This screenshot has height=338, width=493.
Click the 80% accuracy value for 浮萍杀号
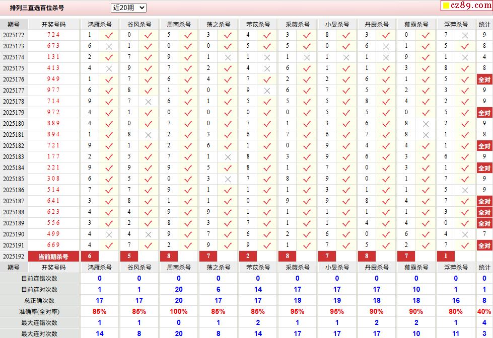click(x=456, y=312)
